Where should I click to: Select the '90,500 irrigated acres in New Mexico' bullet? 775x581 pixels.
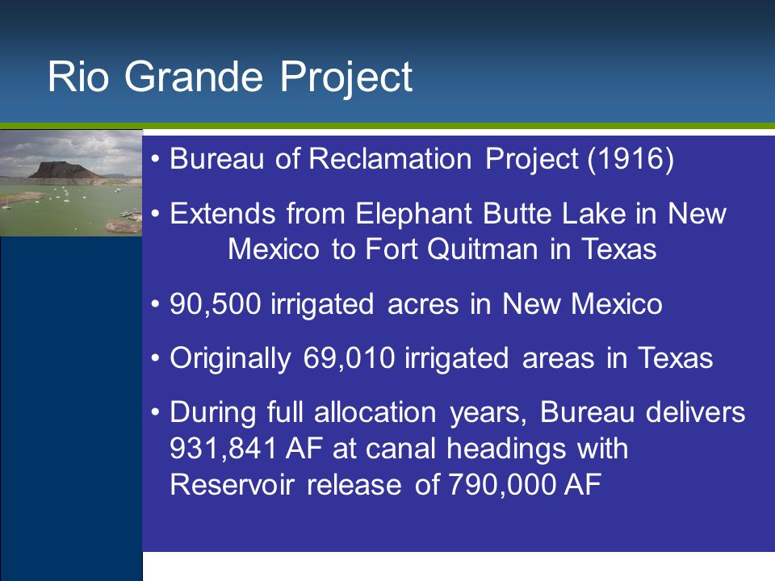pos(416,303)
